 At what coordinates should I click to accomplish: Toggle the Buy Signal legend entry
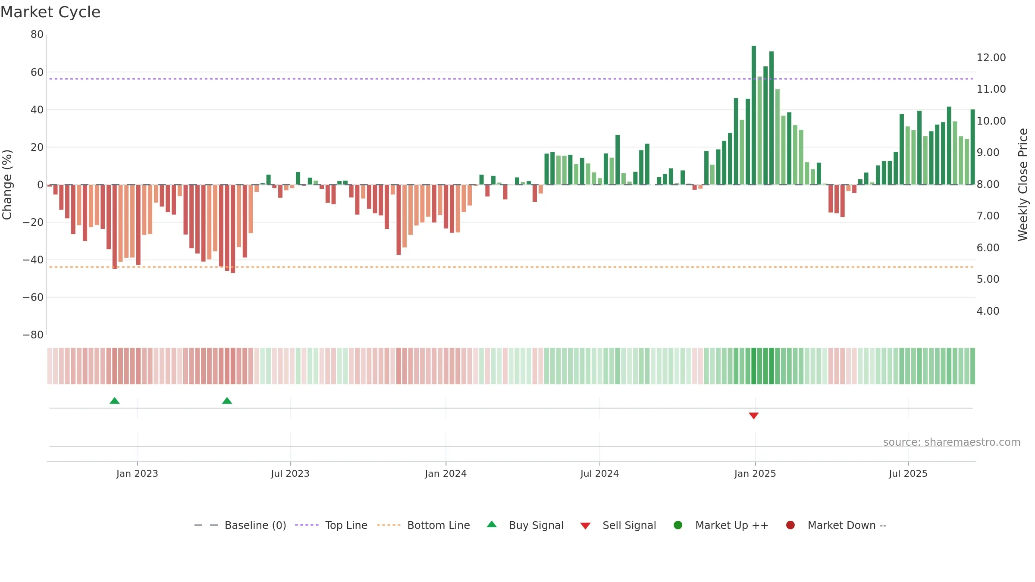525,525
